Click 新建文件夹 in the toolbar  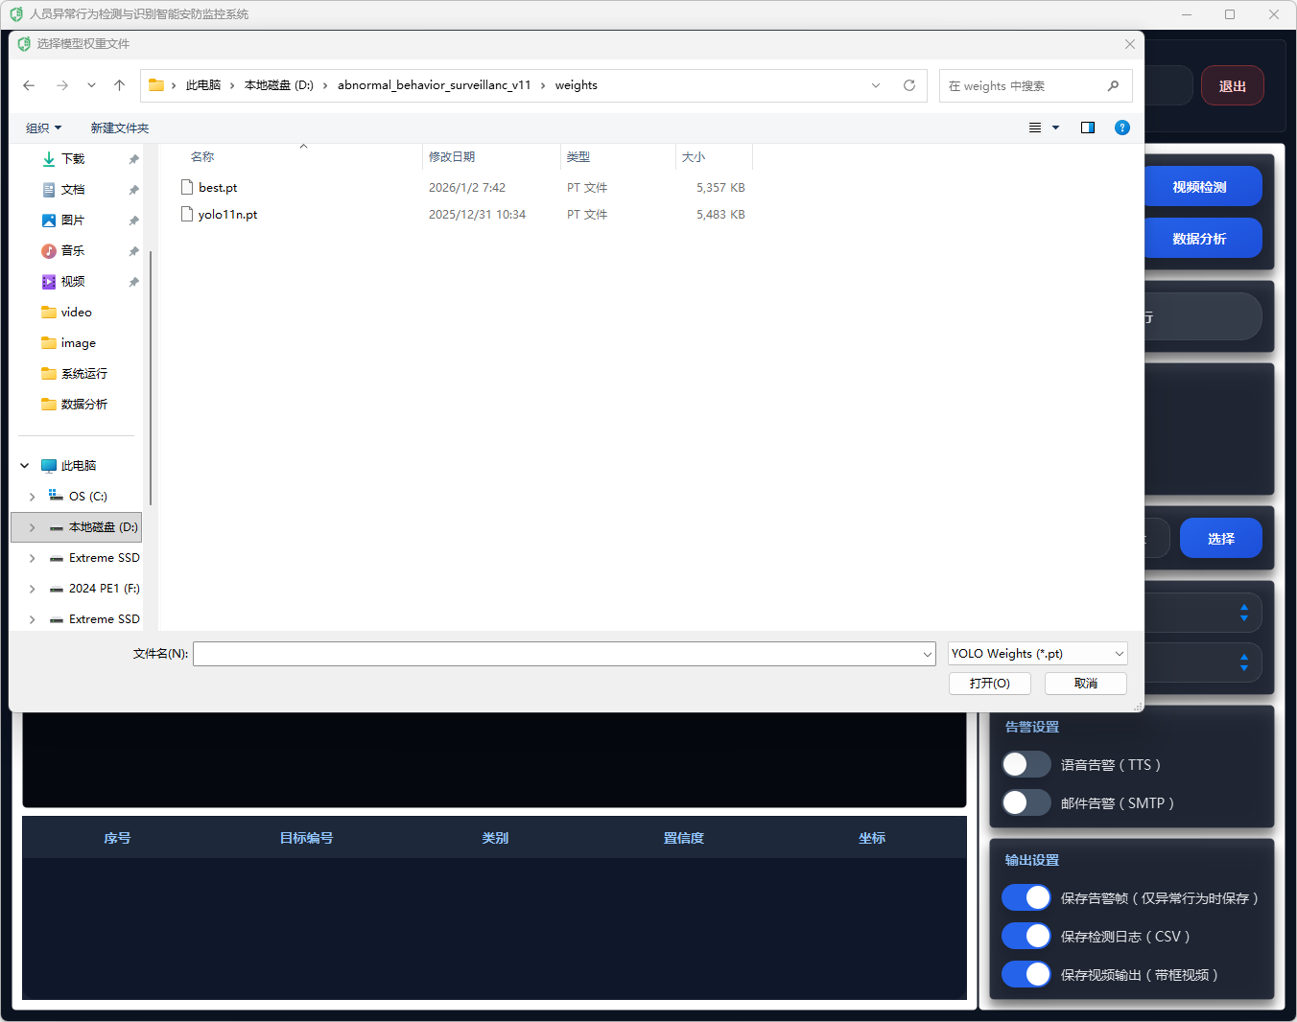pyautogui.click(x=120, y=128)
